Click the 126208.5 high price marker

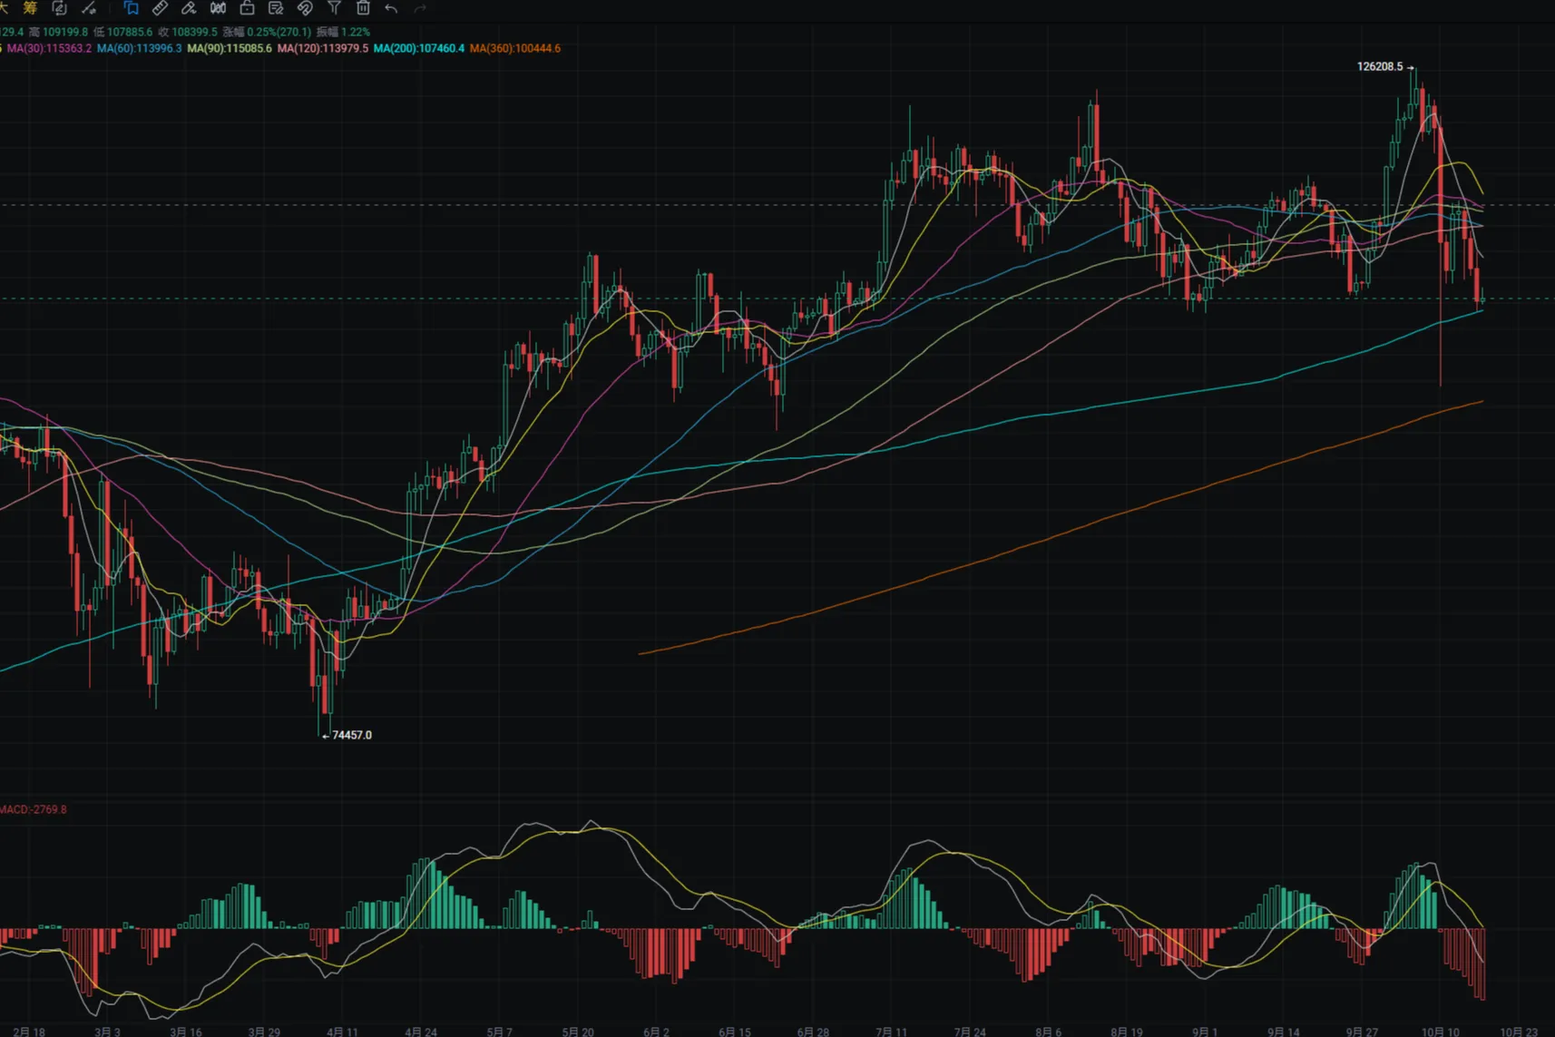[x=1379, y=67]
